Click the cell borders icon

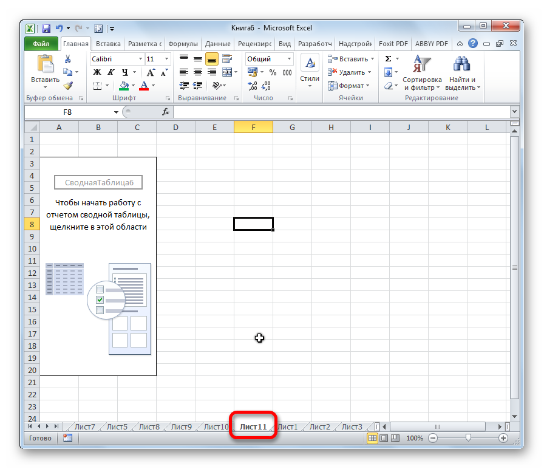[x=98, y=86]
